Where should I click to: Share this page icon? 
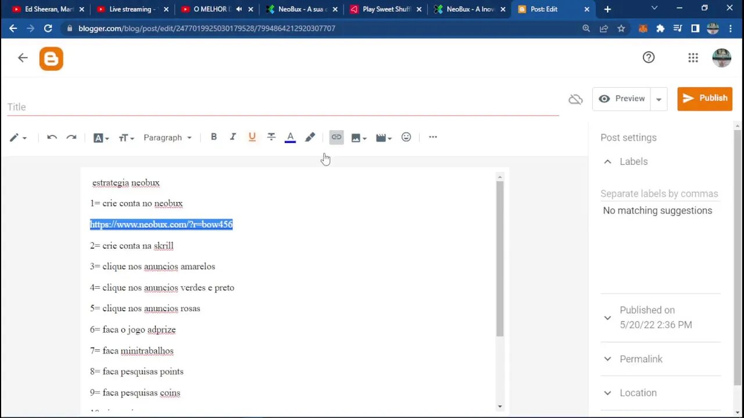pyautogui.click(x=604, y=28)
